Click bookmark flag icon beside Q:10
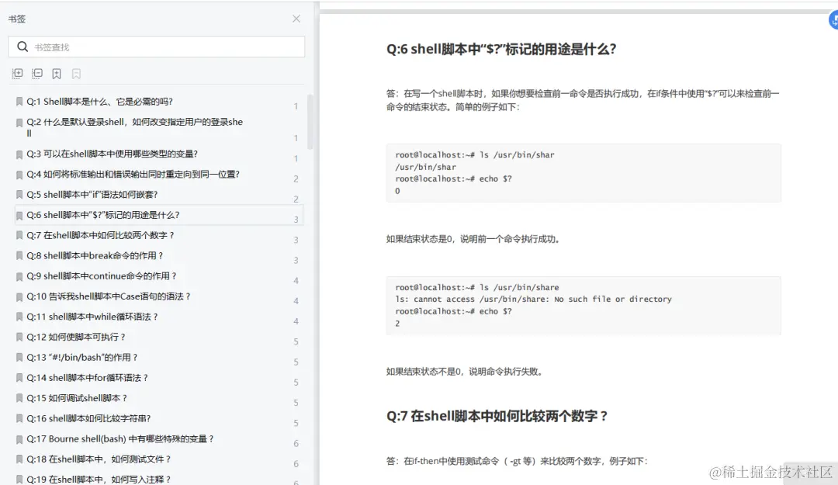The width and height of the screenshot is (838, 485). (x=19, y=296)
